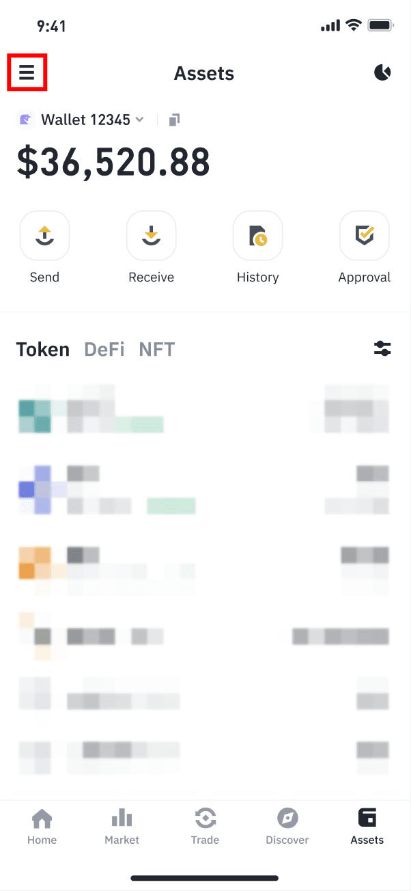Tap the $36,520.88 total balance
The image size is (411, 891).
[113, 163]
